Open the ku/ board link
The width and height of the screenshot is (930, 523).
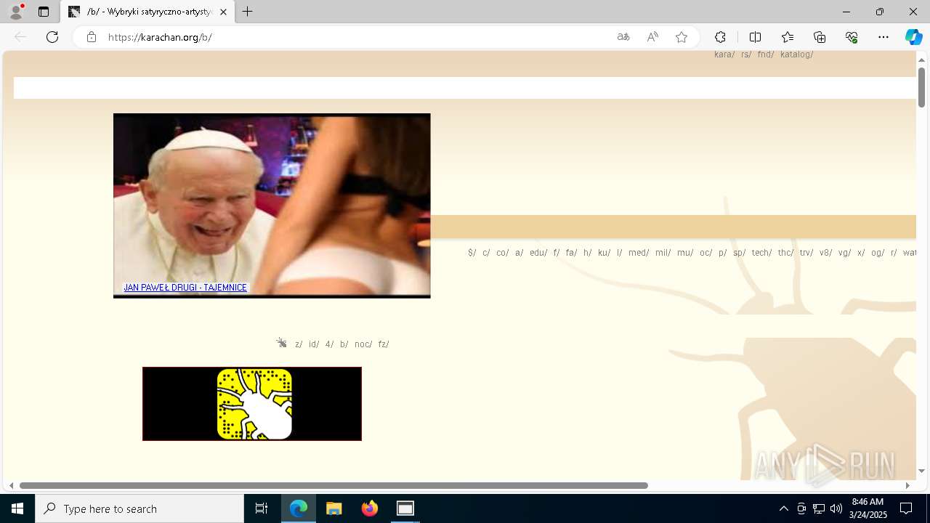click(604, 253)
